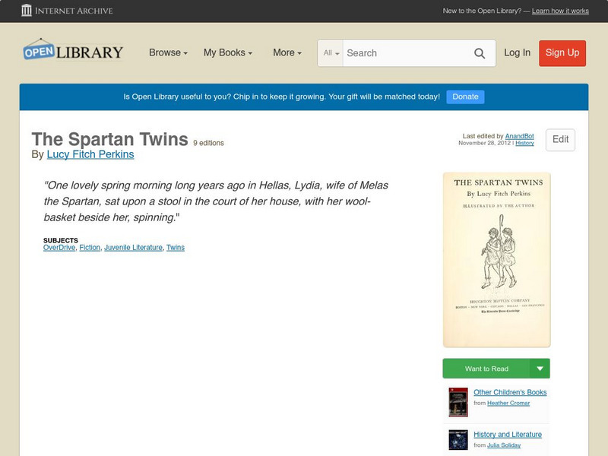This screenshot has width=608, height=456.
Task: Open the My Books menu
Action: point(230,53)
